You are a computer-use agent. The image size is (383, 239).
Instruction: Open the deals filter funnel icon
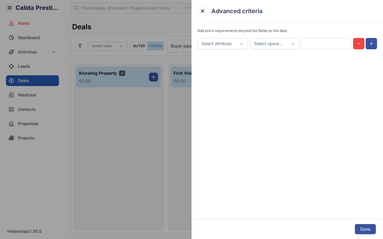click(80, 46)
